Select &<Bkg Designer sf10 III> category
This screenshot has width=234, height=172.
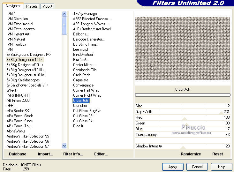(25, 70)
